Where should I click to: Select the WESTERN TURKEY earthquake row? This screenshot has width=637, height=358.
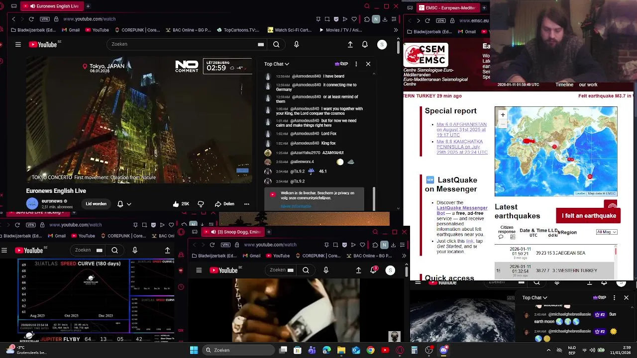[x=555, y=270]
